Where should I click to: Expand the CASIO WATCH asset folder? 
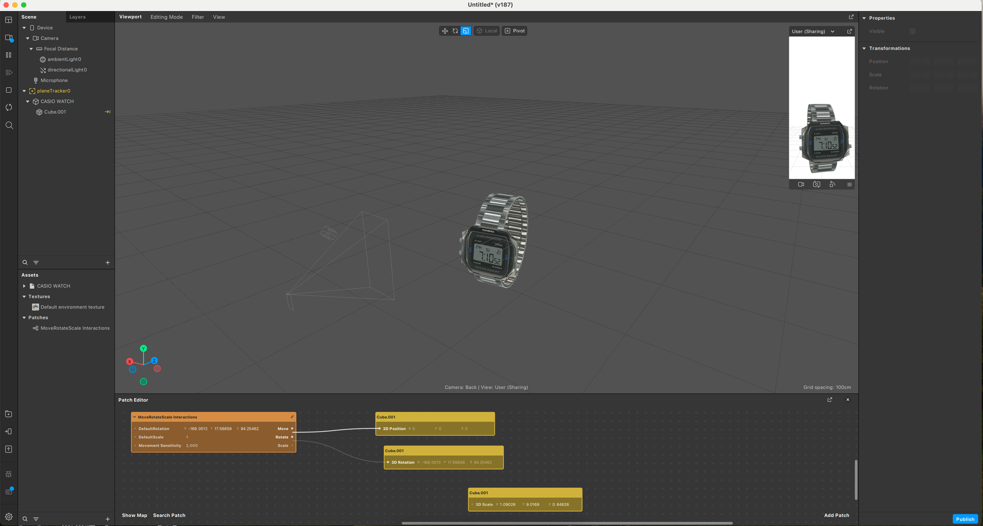[24, 286]
